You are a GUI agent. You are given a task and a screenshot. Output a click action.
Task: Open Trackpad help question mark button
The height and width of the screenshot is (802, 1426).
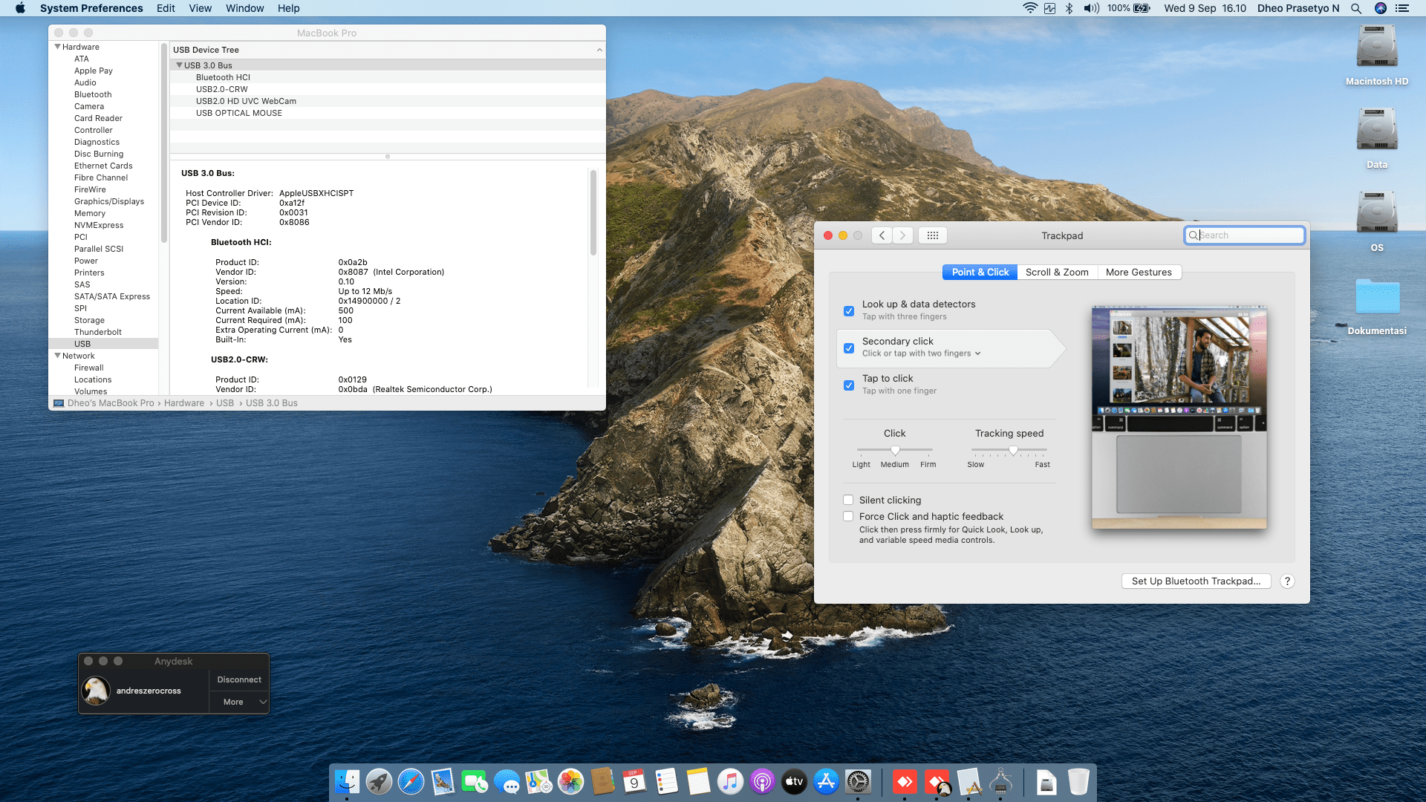[x=1287, y=581]
